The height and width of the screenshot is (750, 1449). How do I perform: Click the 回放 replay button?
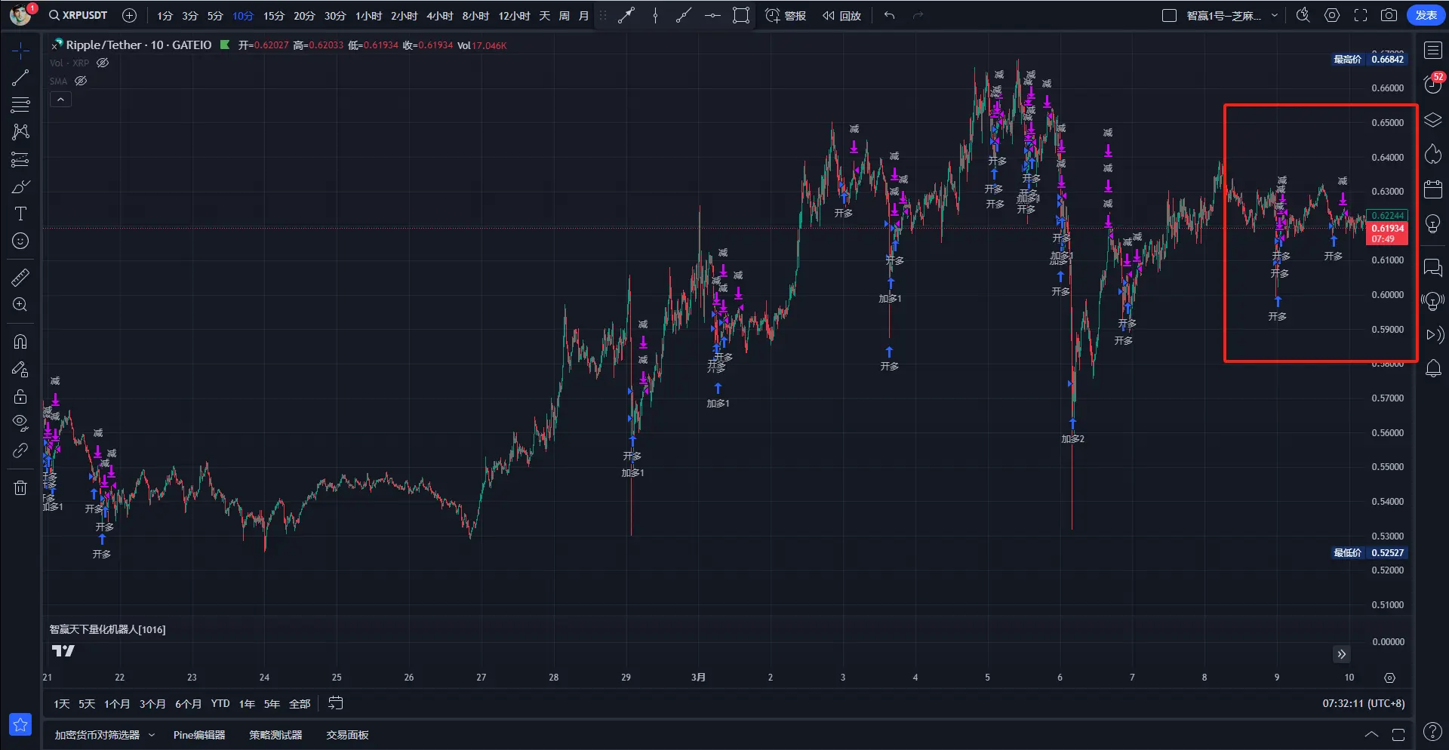pos(841,16)
